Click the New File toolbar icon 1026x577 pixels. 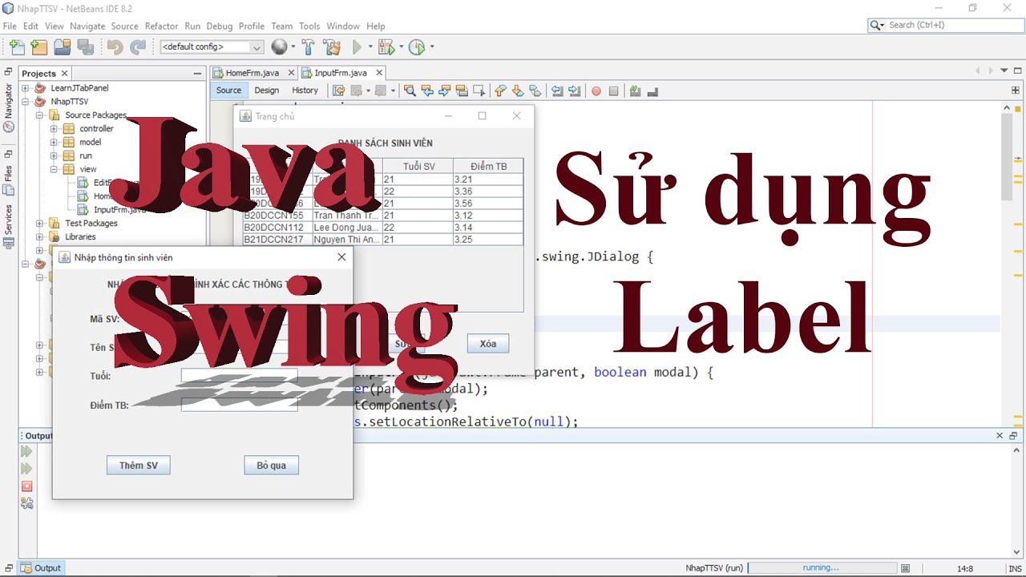pos(17,47)
